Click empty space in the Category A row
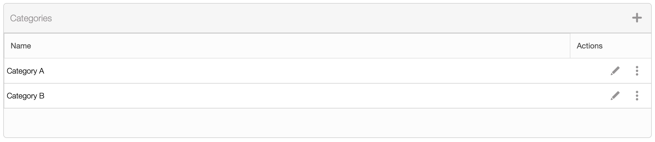 [308, 71]
